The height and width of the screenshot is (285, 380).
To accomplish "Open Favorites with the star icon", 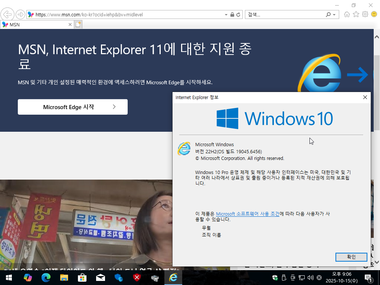I will (x=356, y=14).
